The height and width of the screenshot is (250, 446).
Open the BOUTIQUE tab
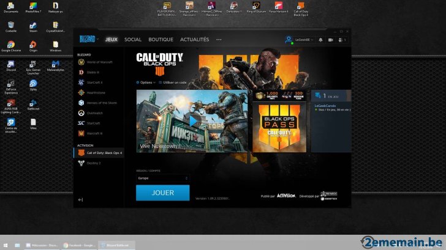tap(161, 40)
